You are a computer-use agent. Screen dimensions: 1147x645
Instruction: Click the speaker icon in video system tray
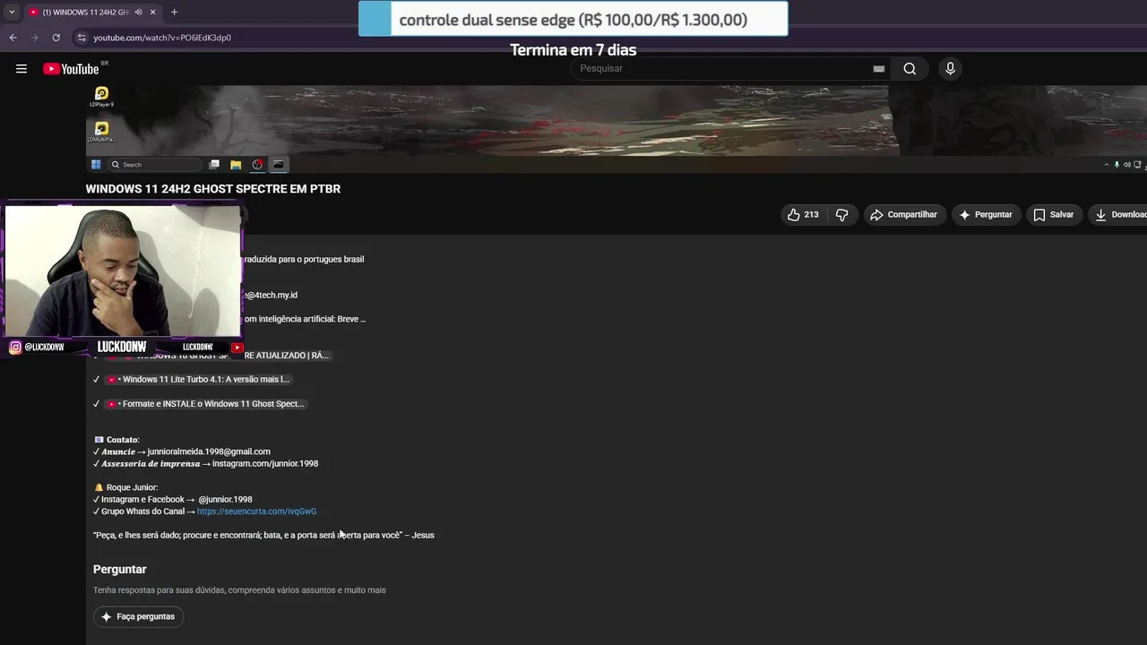[1127, 165]
